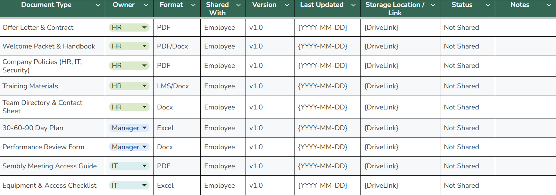Open IT owner dropdown for Equipment Checklist
Screen dimensions: 556x195
coord(144,185)
